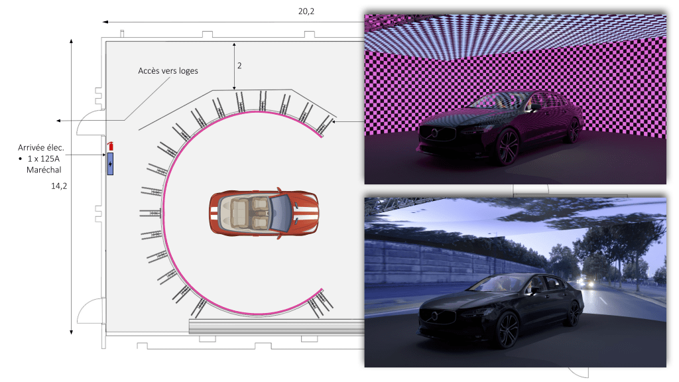
Task: Select the 2 meter clearance dimension label
Action: click(x=240, y=66)
